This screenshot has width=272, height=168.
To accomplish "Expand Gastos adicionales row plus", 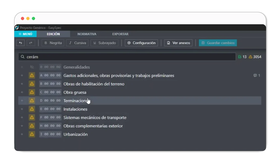I will (x=22, y=75).
